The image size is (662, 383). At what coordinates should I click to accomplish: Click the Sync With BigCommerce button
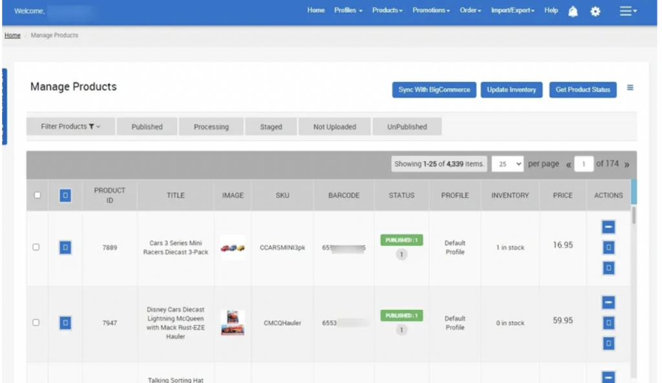click(434, 90)
